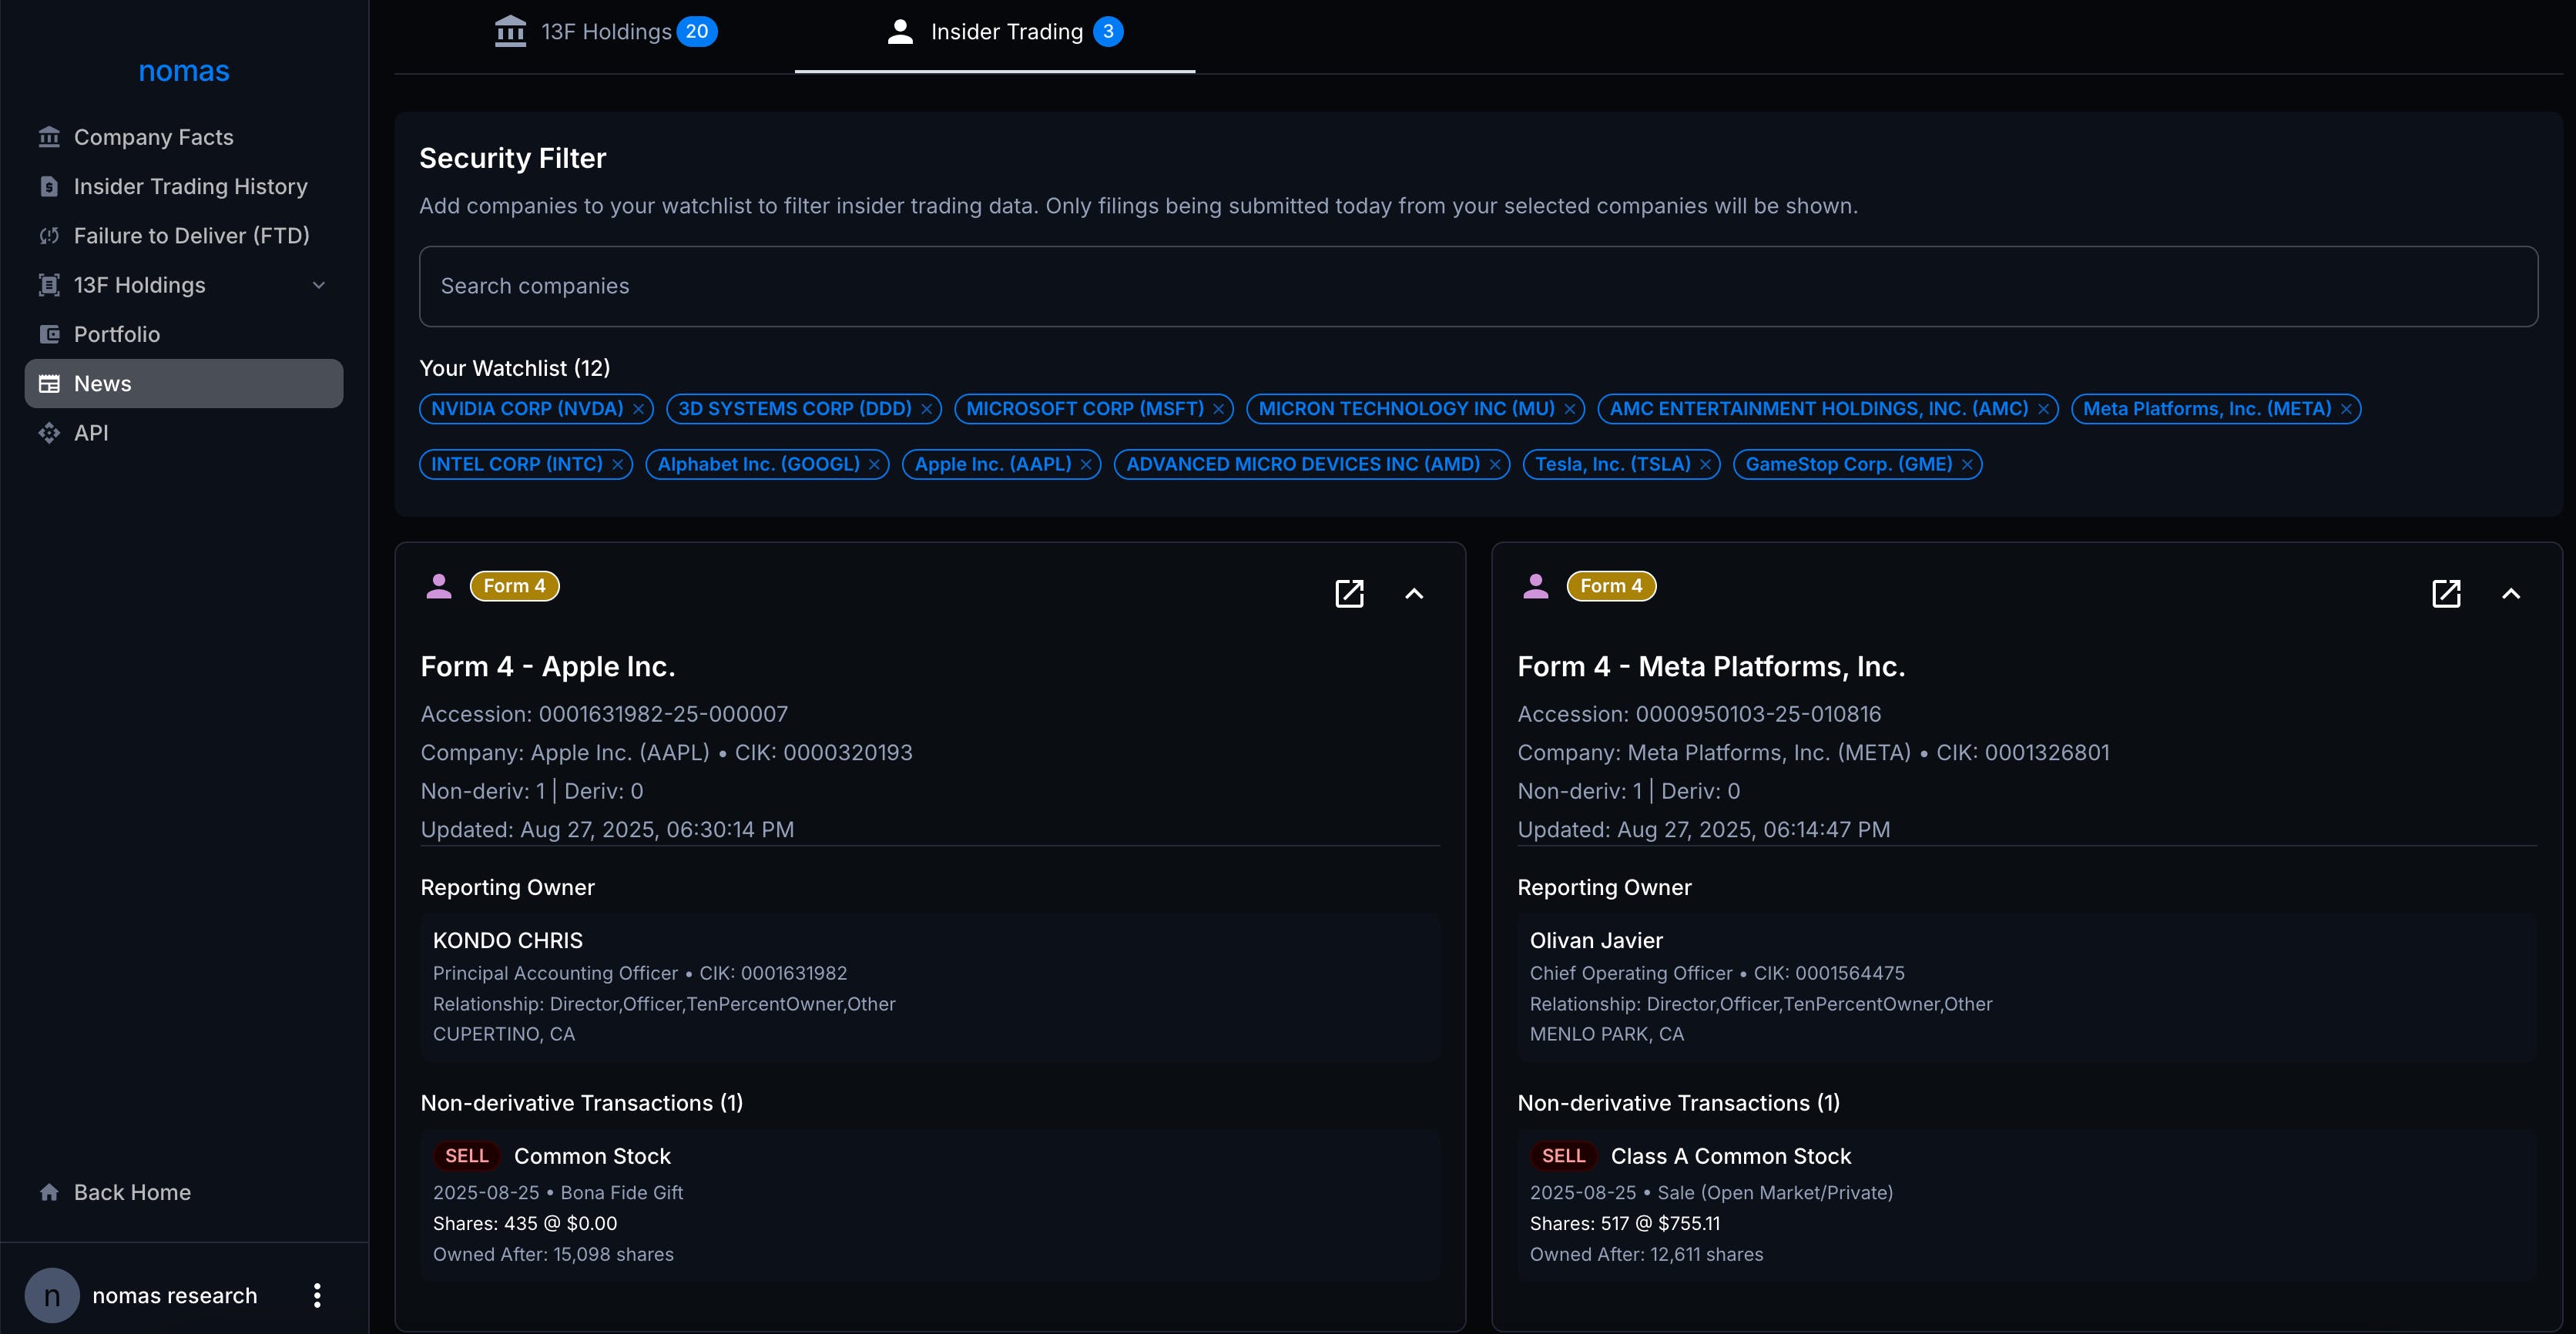Click the nomas logo text
This screenshot has height=1334, width=2576.
[x=184, y=71]
